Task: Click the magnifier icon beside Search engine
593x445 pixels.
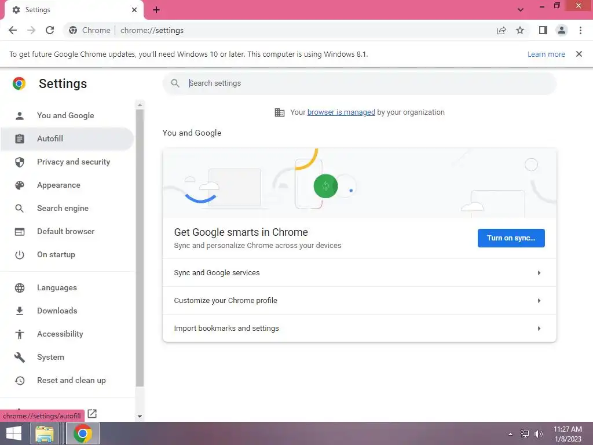Action: coord(20,208)
